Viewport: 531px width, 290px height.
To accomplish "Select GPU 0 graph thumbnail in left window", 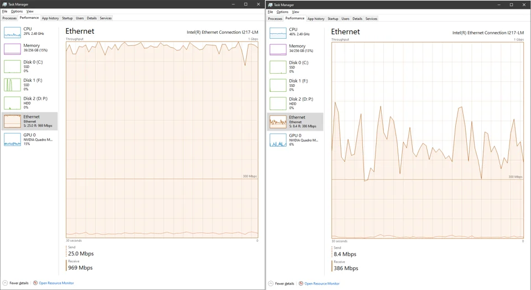I will tap(12, 139).
